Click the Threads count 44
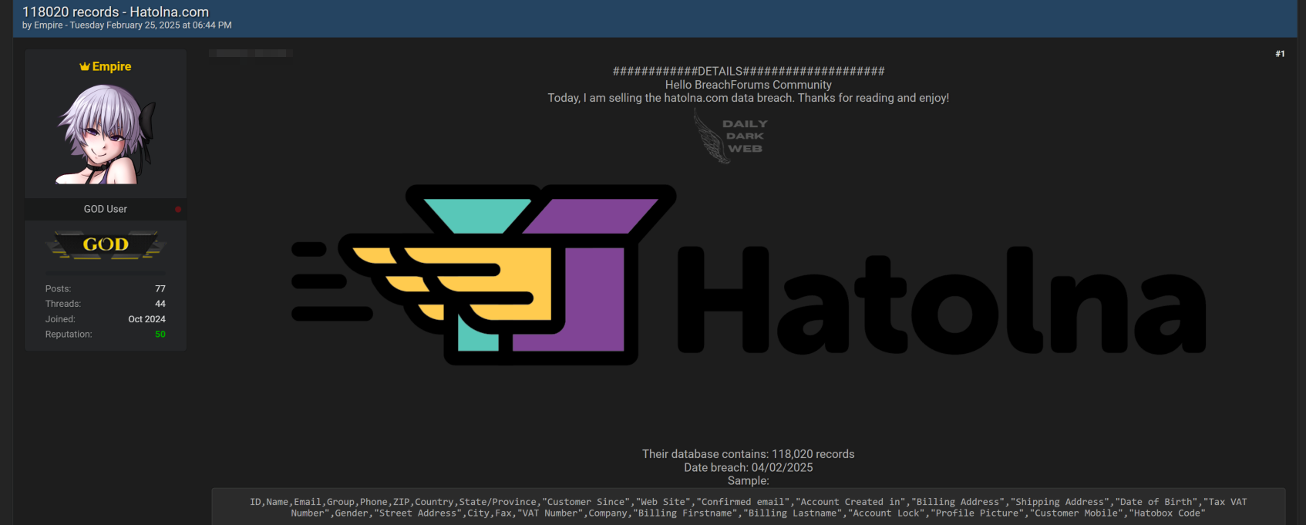 coord(160,304)
